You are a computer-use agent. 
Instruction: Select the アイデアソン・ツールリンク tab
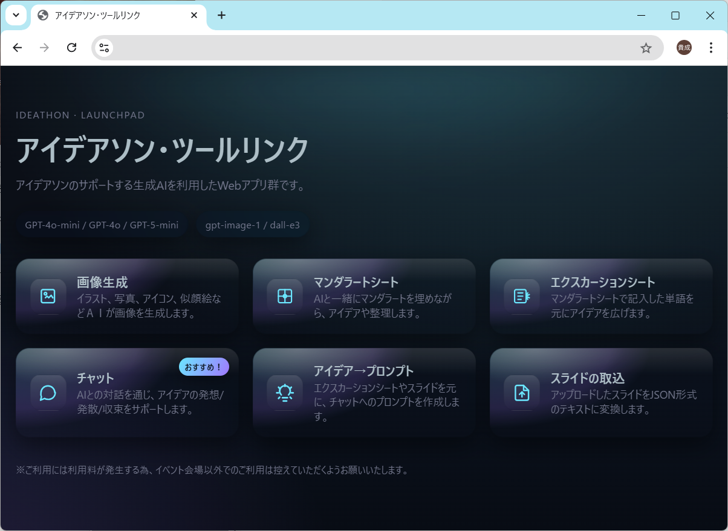(x=109, y=16)
